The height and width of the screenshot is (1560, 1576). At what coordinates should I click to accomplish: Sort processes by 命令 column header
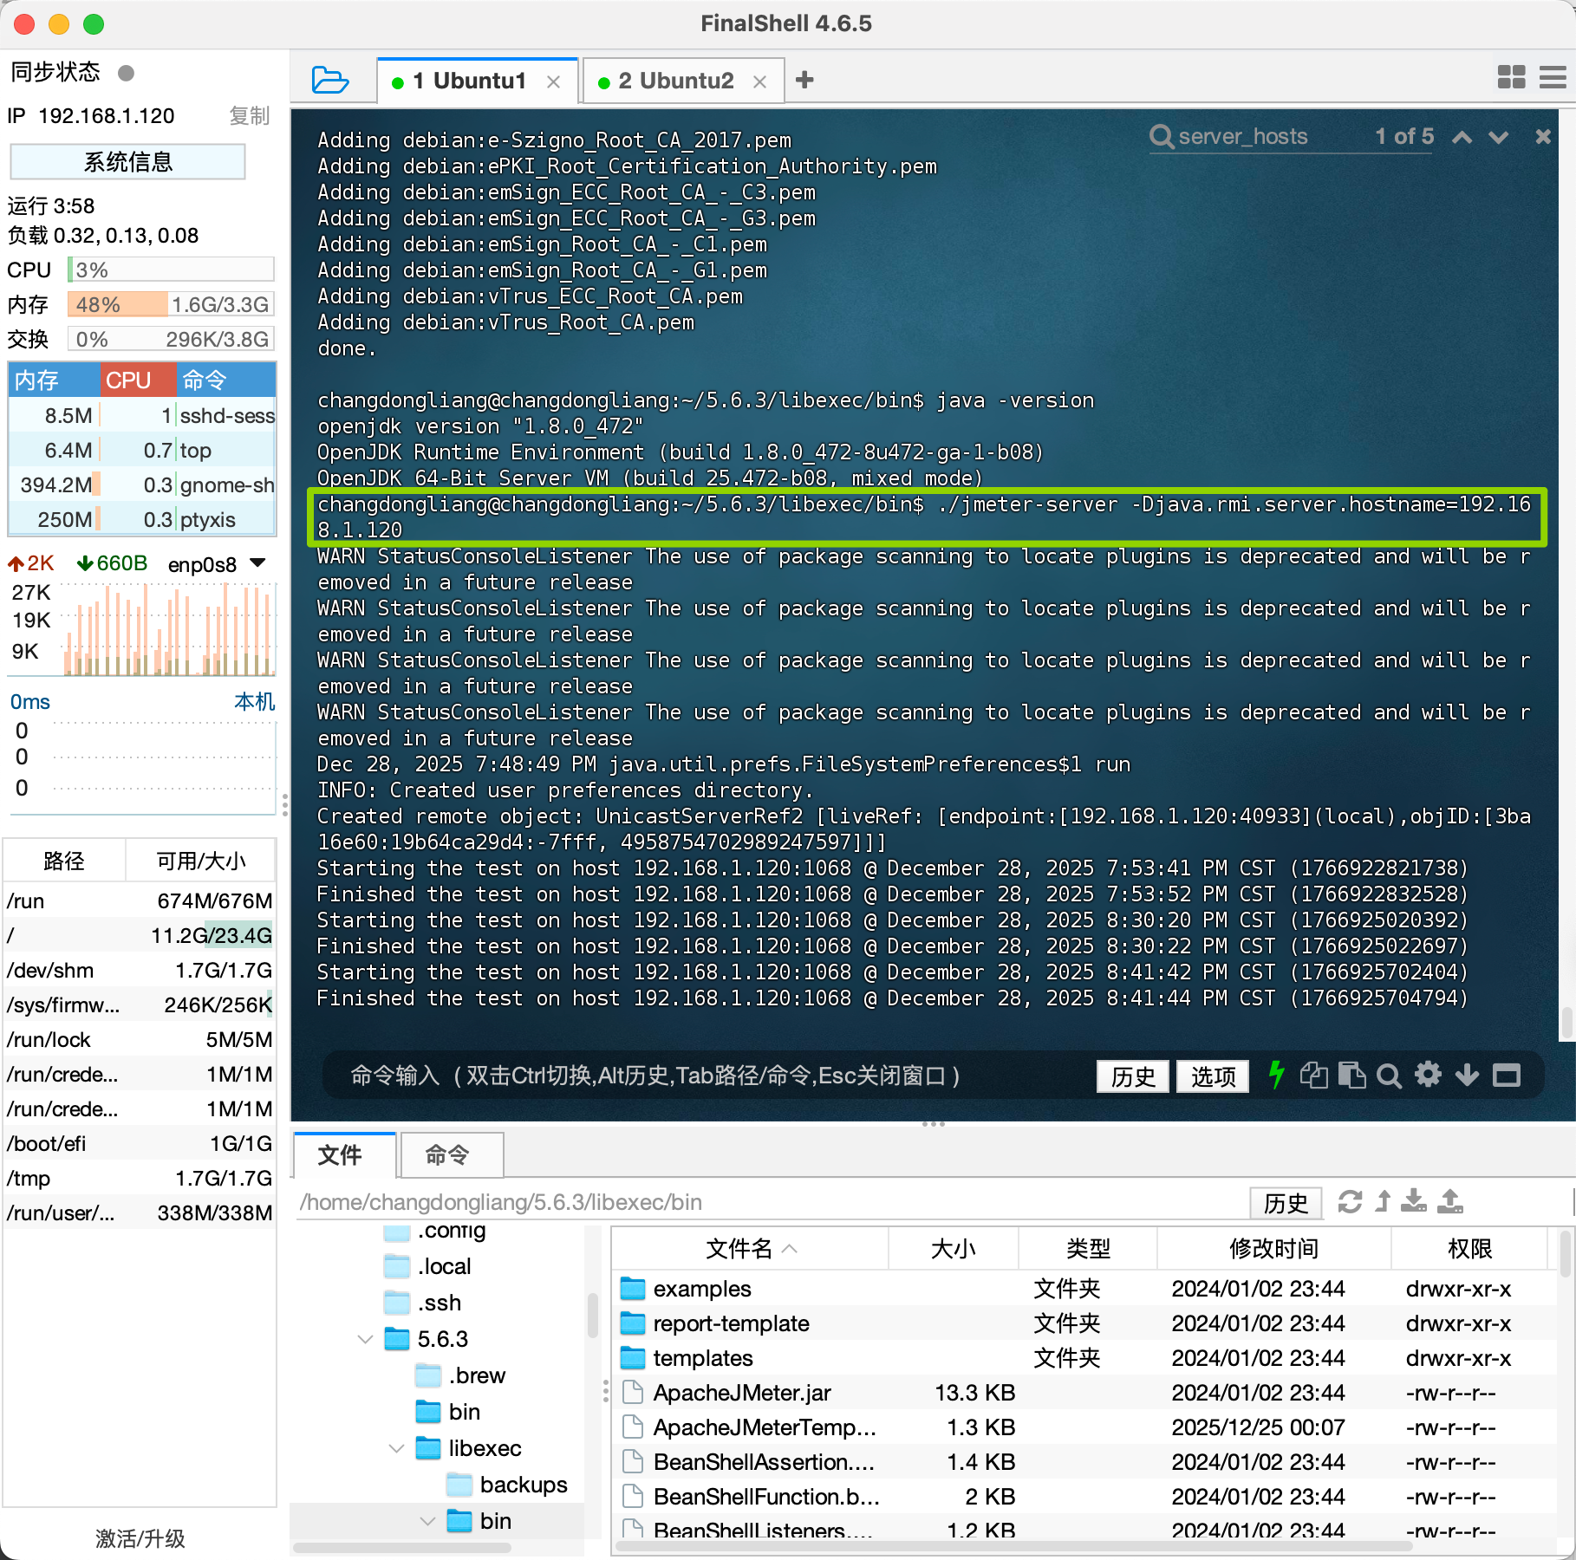(x=226, y=380)
